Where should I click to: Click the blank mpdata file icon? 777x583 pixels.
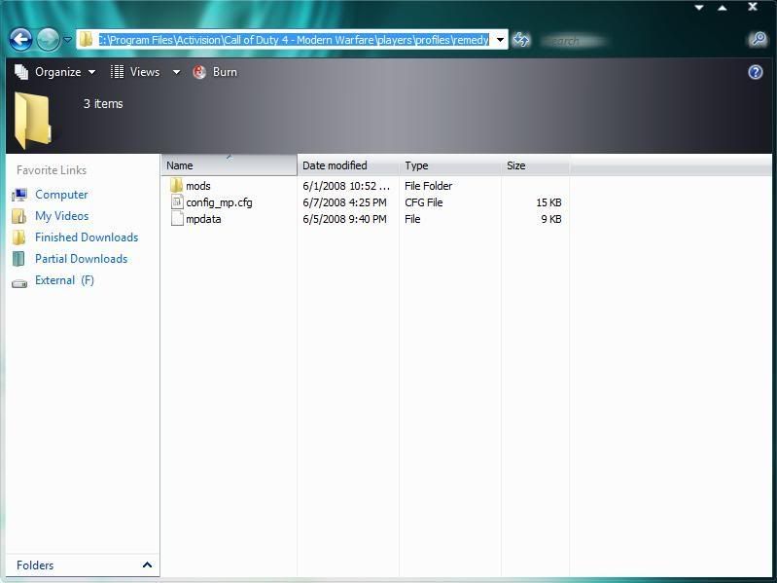[x=177, y=219]
